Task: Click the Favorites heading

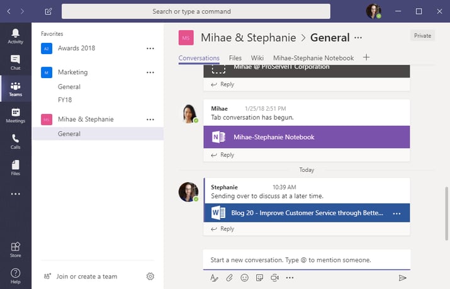Action: click(x=52, y=34)
